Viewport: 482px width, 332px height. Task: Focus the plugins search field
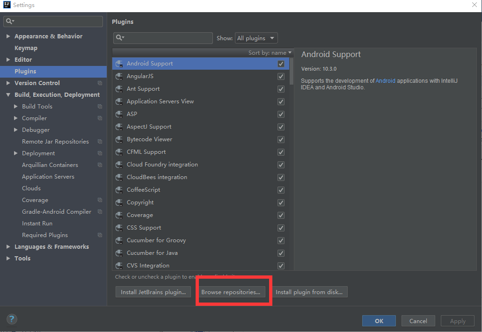[x=163, y=38]
